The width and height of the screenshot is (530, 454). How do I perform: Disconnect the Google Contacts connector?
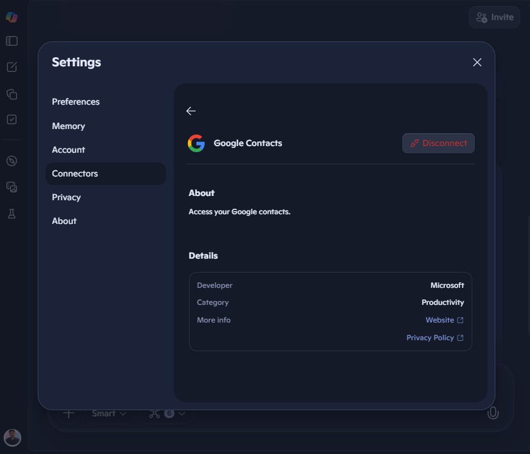pos(438,143)
